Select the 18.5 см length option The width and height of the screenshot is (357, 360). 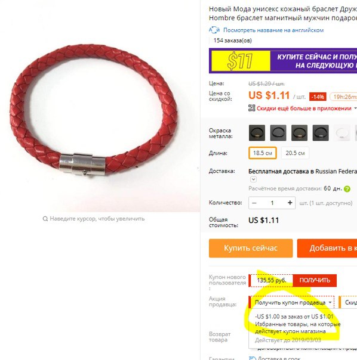(x=263, y=153)
